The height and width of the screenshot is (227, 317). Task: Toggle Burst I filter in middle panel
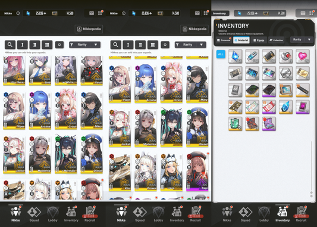click(x=128, y=45)
